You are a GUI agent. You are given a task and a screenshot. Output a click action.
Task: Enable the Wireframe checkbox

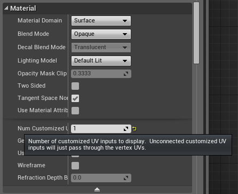pyautogui.click(x=75, y=166)
